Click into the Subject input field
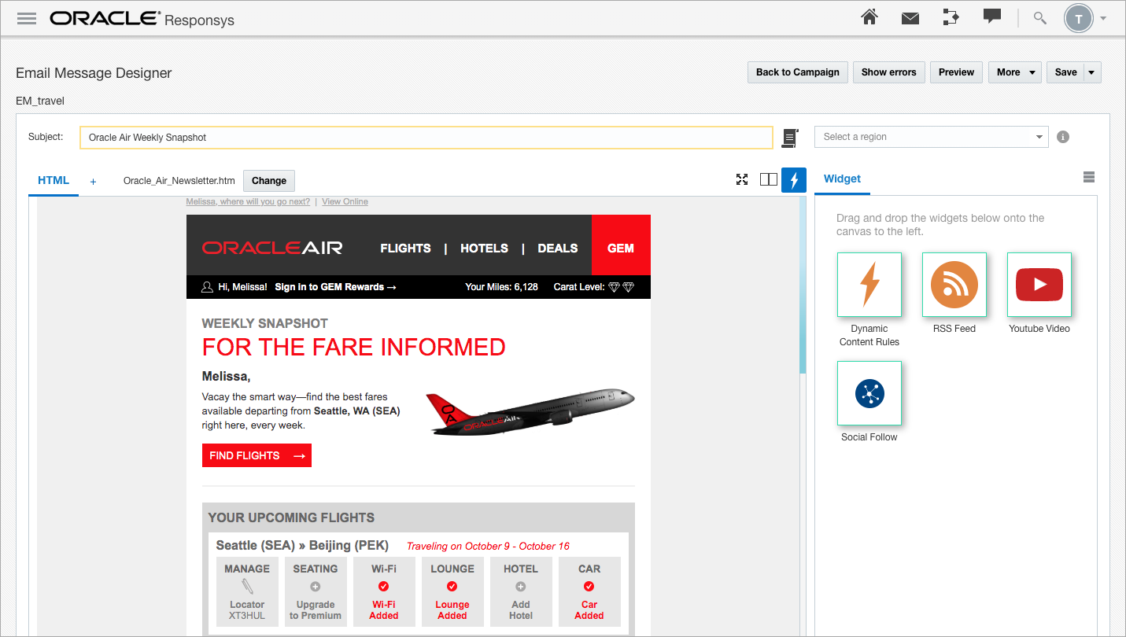 point(426,137)
